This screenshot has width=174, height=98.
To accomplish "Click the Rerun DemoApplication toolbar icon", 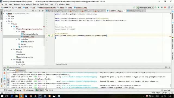I will point(156,7).
